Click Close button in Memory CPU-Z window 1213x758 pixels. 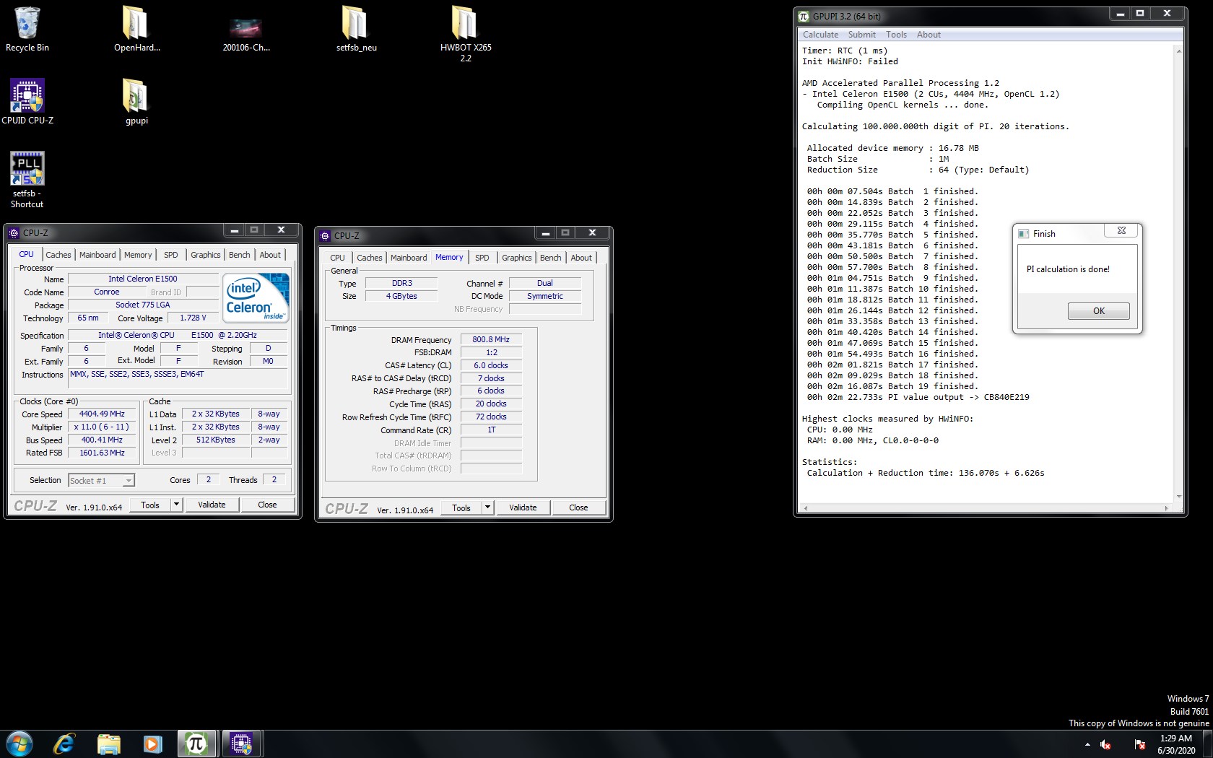click(578, 507)
